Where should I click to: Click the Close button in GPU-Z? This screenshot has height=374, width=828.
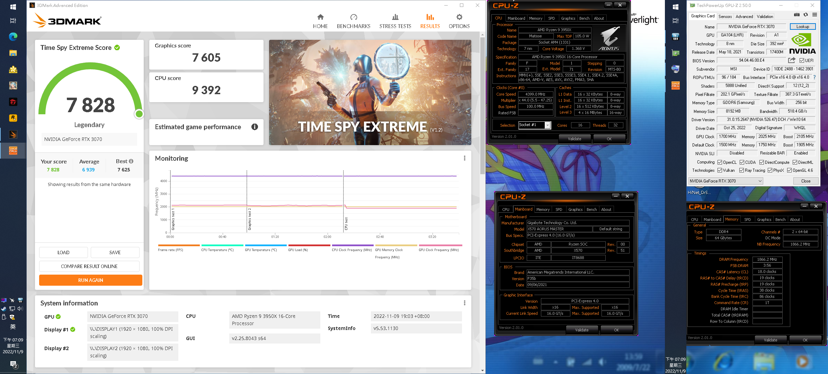tap(806, 181)
